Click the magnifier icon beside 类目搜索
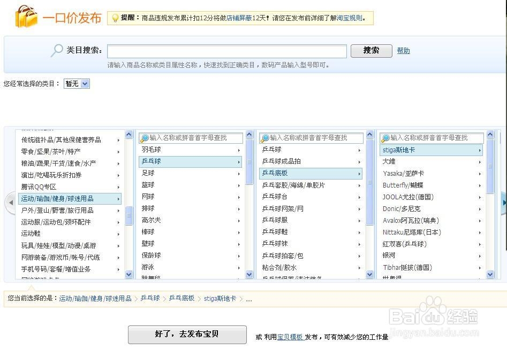This screenshot has height=350, width=507. 57,50
